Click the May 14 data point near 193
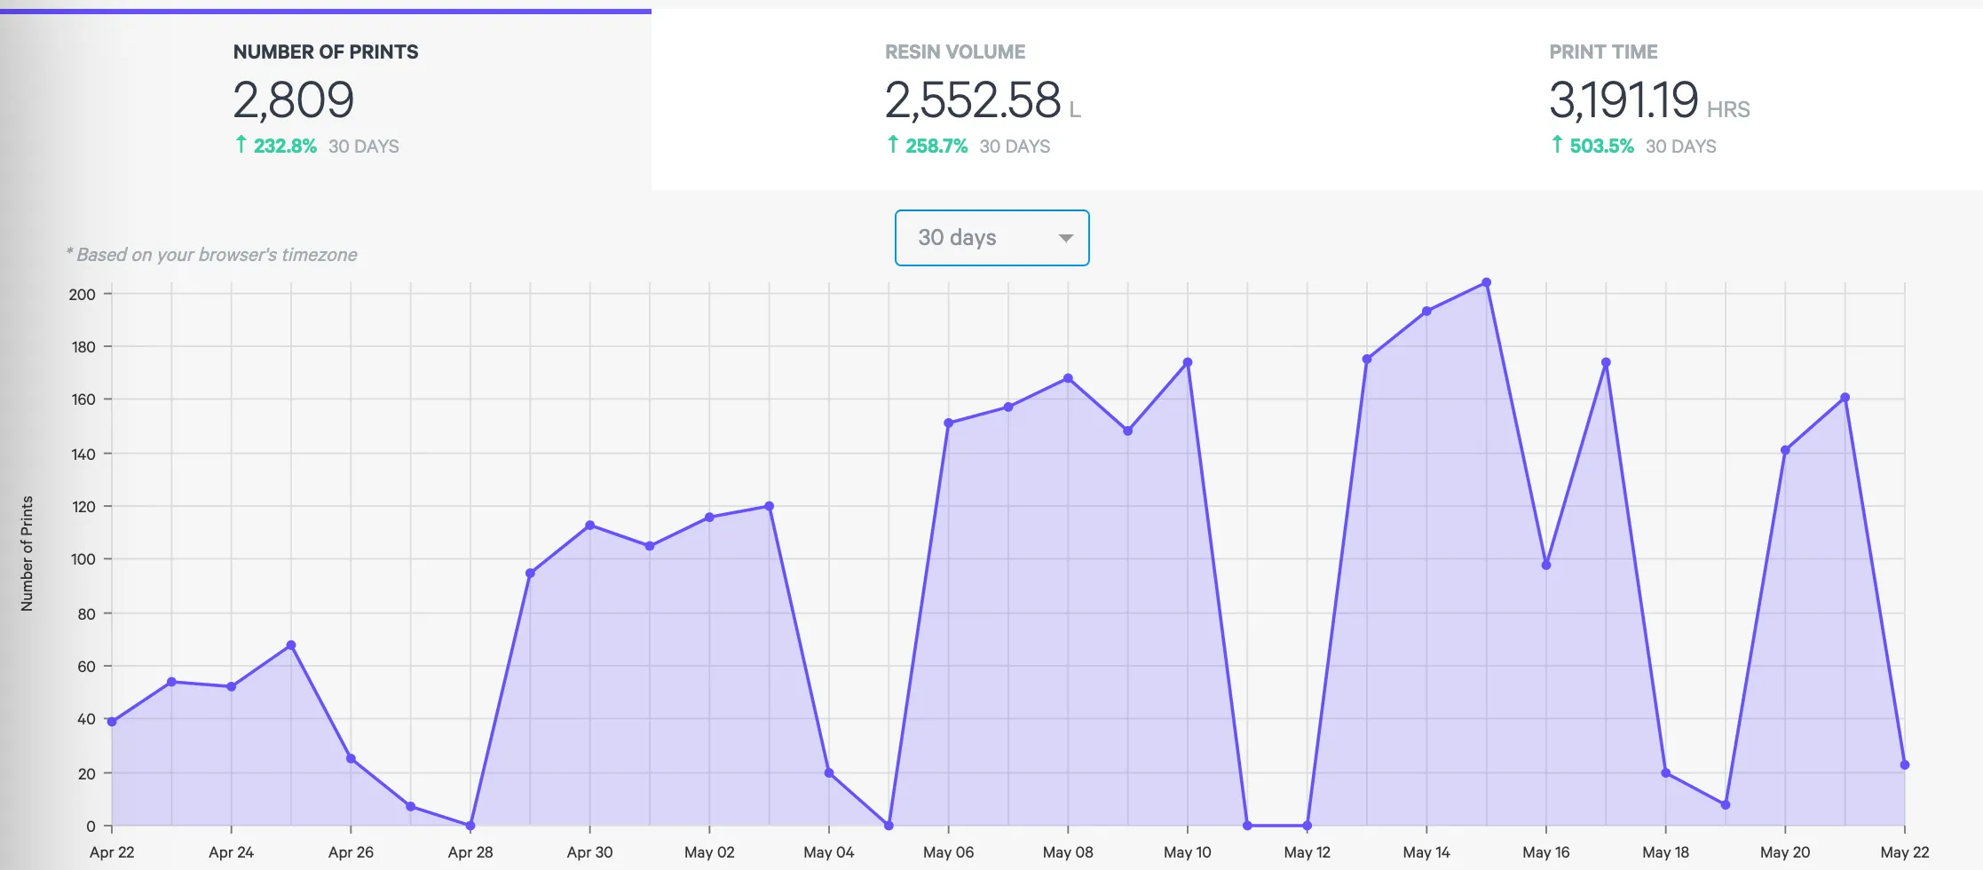1983x870 pixels. (1426, 312)
